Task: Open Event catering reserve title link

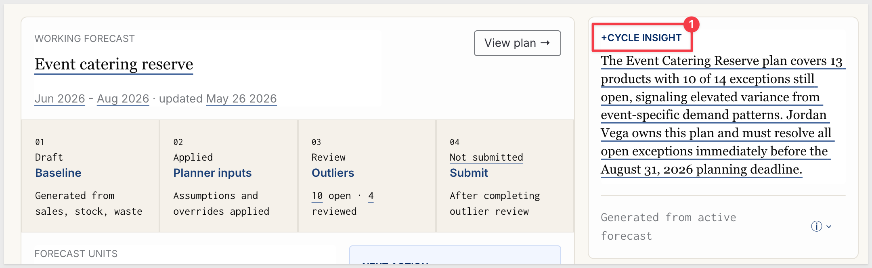Action: coord(114,64)
